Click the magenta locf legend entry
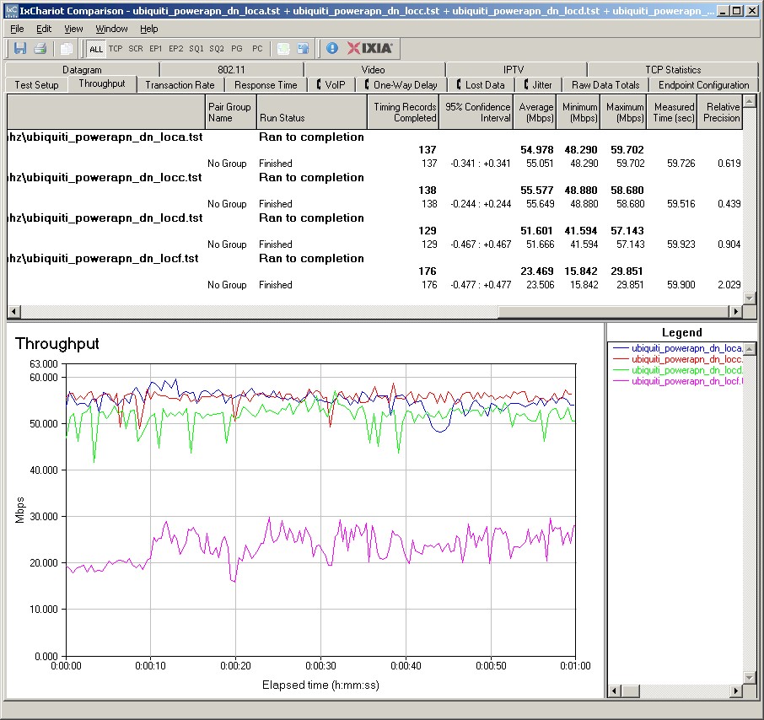Viewport: 764px width, 720px height. [x=678, y=381]
